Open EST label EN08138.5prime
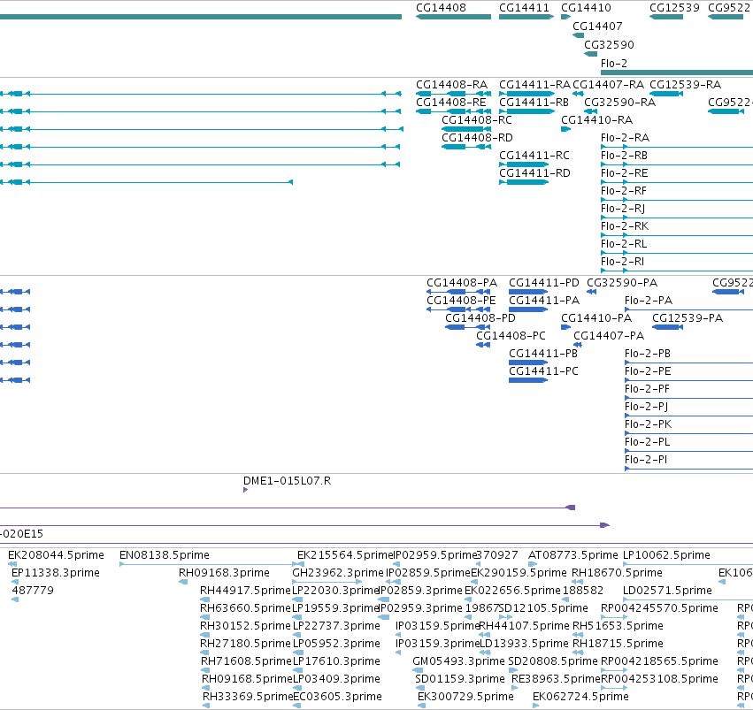The height and width of the screenshot is (710, 753). (165, 555)
